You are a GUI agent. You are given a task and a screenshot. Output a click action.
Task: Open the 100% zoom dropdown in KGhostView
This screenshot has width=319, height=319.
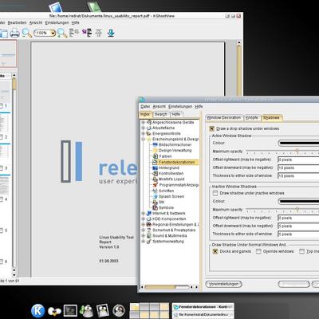pyautogui.click(x=53, y=33)
